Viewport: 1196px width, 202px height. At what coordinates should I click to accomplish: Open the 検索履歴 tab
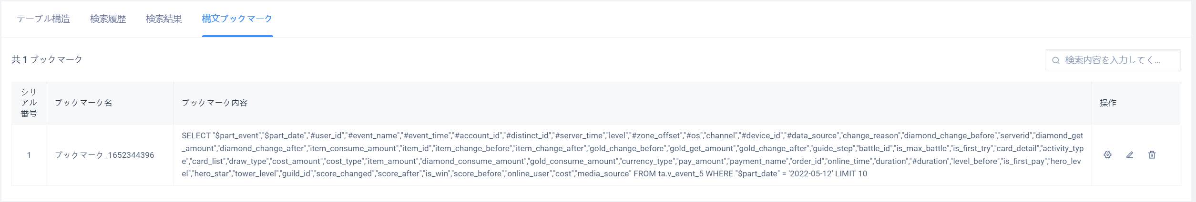click(x=108, y=19)
